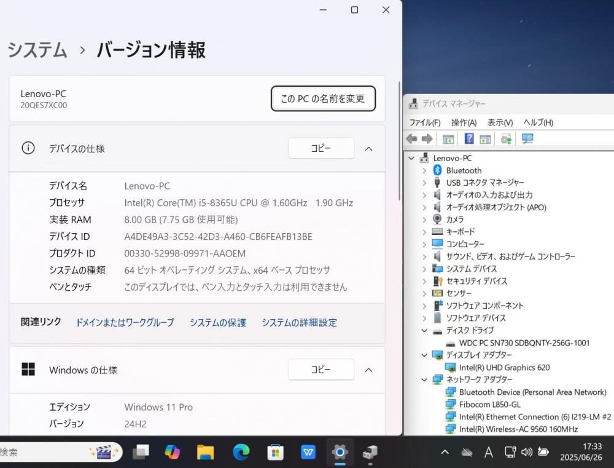Click the Settings window vertical scrollbar
The width and height of the screenshot is (614, 468).
(x=399, y=141)
